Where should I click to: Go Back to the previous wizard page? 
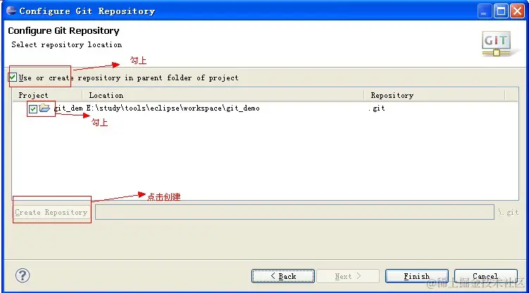coord(283,276)
